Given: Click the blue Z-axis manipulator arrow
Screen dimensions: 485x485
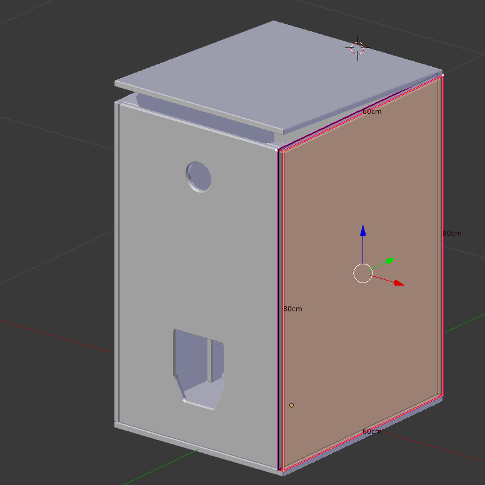Looking at the screenshot, I should click(x=363, y=231).
